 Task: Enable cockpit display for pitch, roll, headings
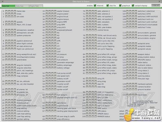15,71
